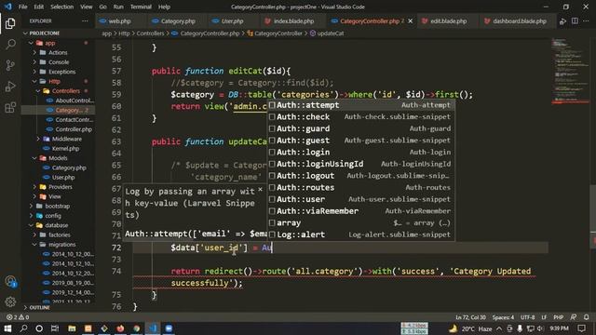Switch to the index.blade.php tab
Image resolution: width=596 pixels, height=335 pixels.
294,21
